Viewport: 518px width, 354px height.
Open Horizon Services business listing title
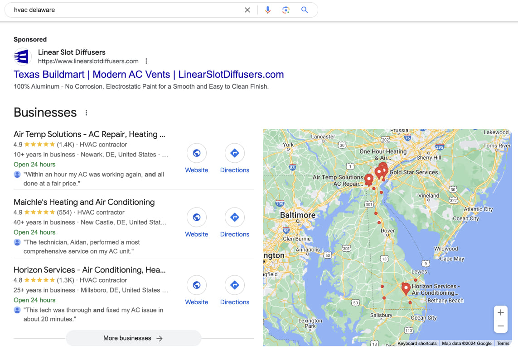(89, 270)
